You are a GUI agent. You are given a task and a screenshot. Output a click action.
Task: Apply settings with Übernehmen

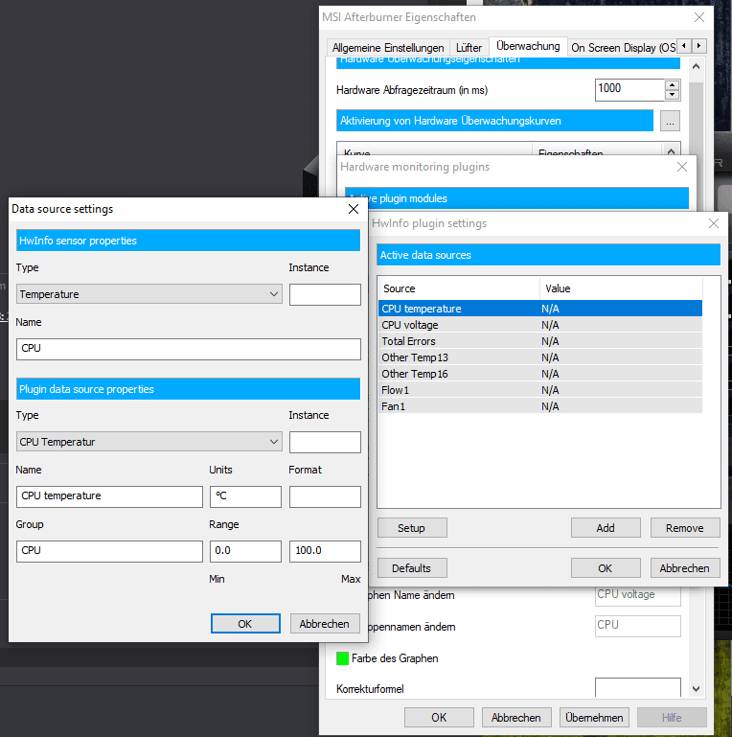pos(594,717)
